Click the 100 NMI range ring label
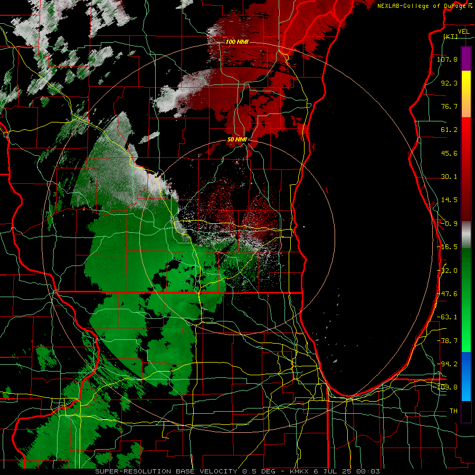 [237, 42]
